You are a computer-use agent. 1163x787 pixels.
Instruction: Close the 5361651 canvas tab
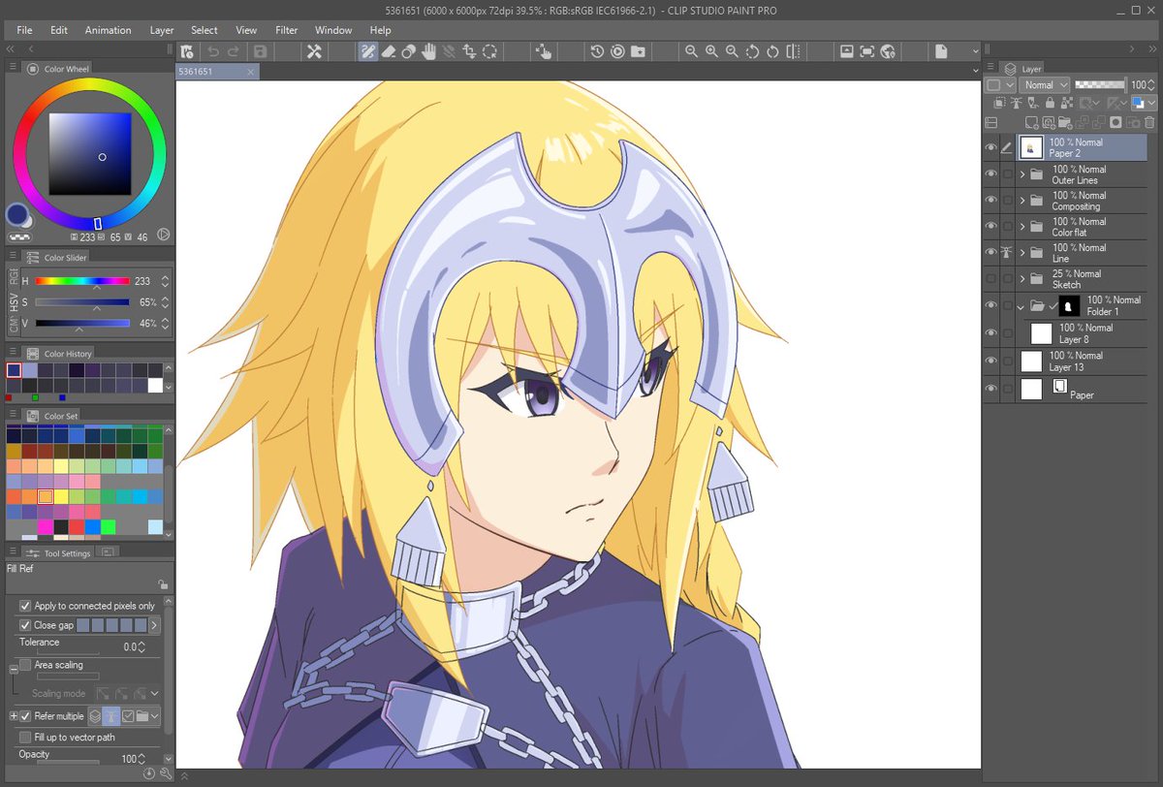[x=251, y=72]
